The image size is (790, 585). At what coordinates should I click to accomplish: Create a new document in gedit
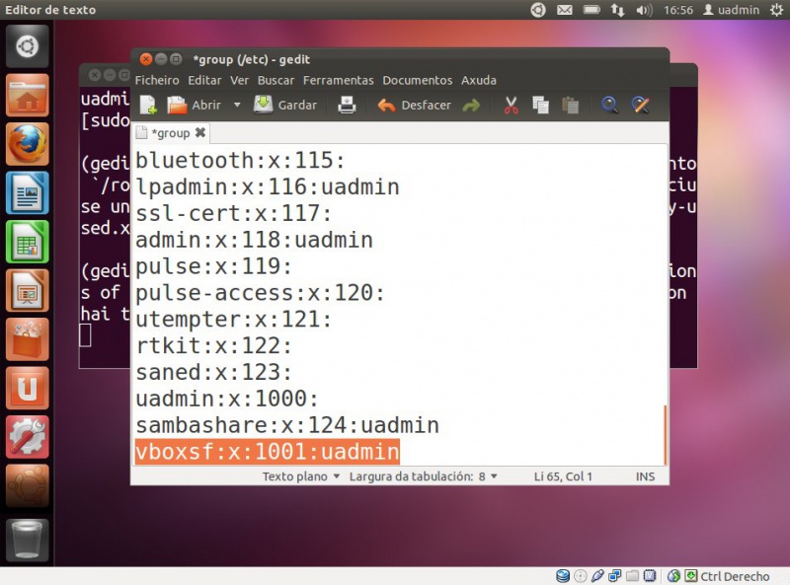(148, 106)
